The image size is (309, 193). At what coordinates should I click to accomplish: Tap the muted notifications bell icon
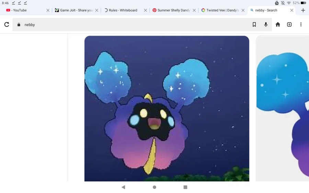(283, 3)
